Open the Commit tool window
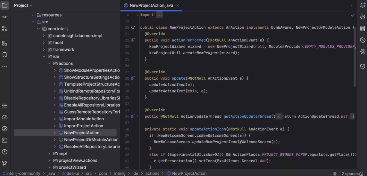The height and width of the screenshot is (176, 367). (4, 17)
